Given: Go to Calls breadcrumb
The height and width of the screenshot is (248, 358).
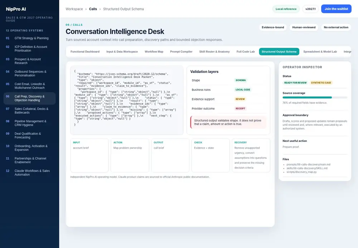Looking at the screenshot, I should coord(93,9).
